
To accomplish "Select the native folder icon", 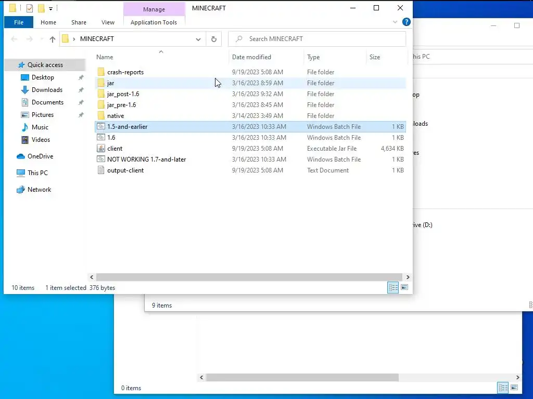I will [x=101, y=115].
